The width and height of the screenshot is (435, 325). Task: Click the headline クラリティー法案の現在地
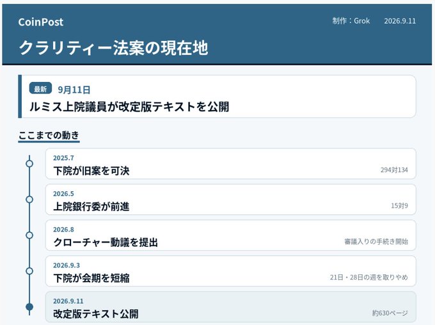coord(113,48)
